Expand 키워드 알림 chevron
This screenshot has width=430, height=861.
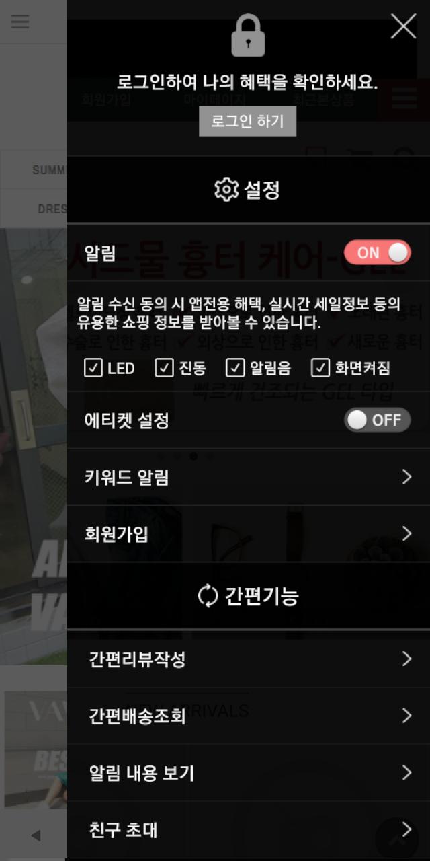pos(406,477)
